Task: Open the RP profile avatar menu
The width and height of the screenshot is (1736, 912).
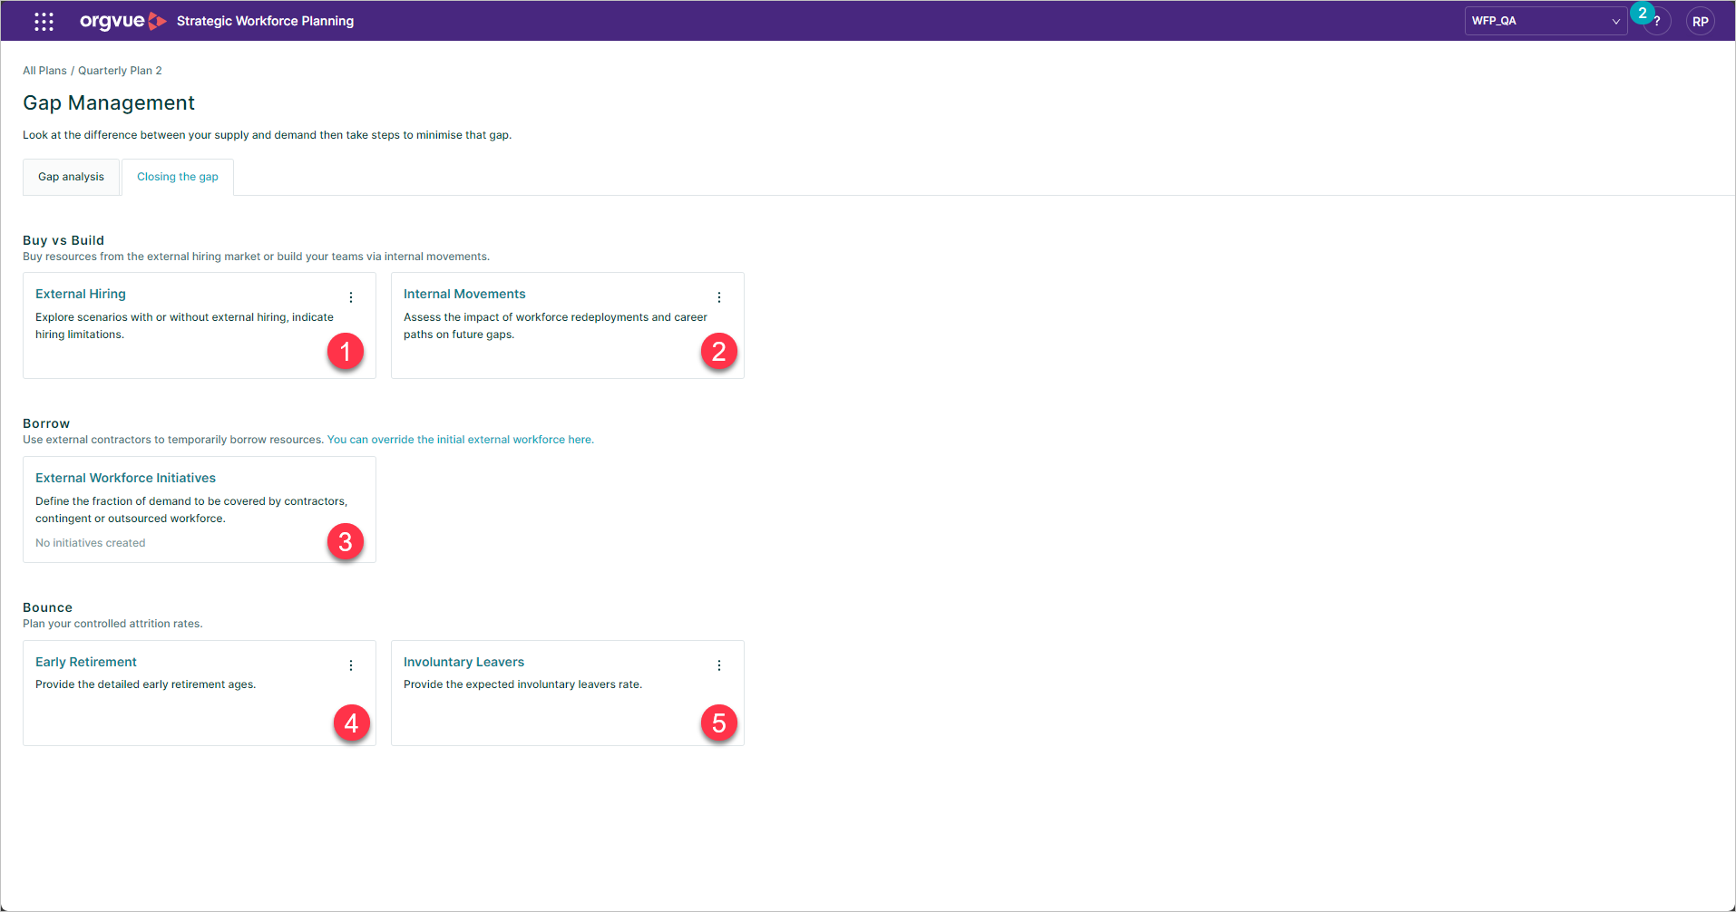Action: (x=1701, y=20)
